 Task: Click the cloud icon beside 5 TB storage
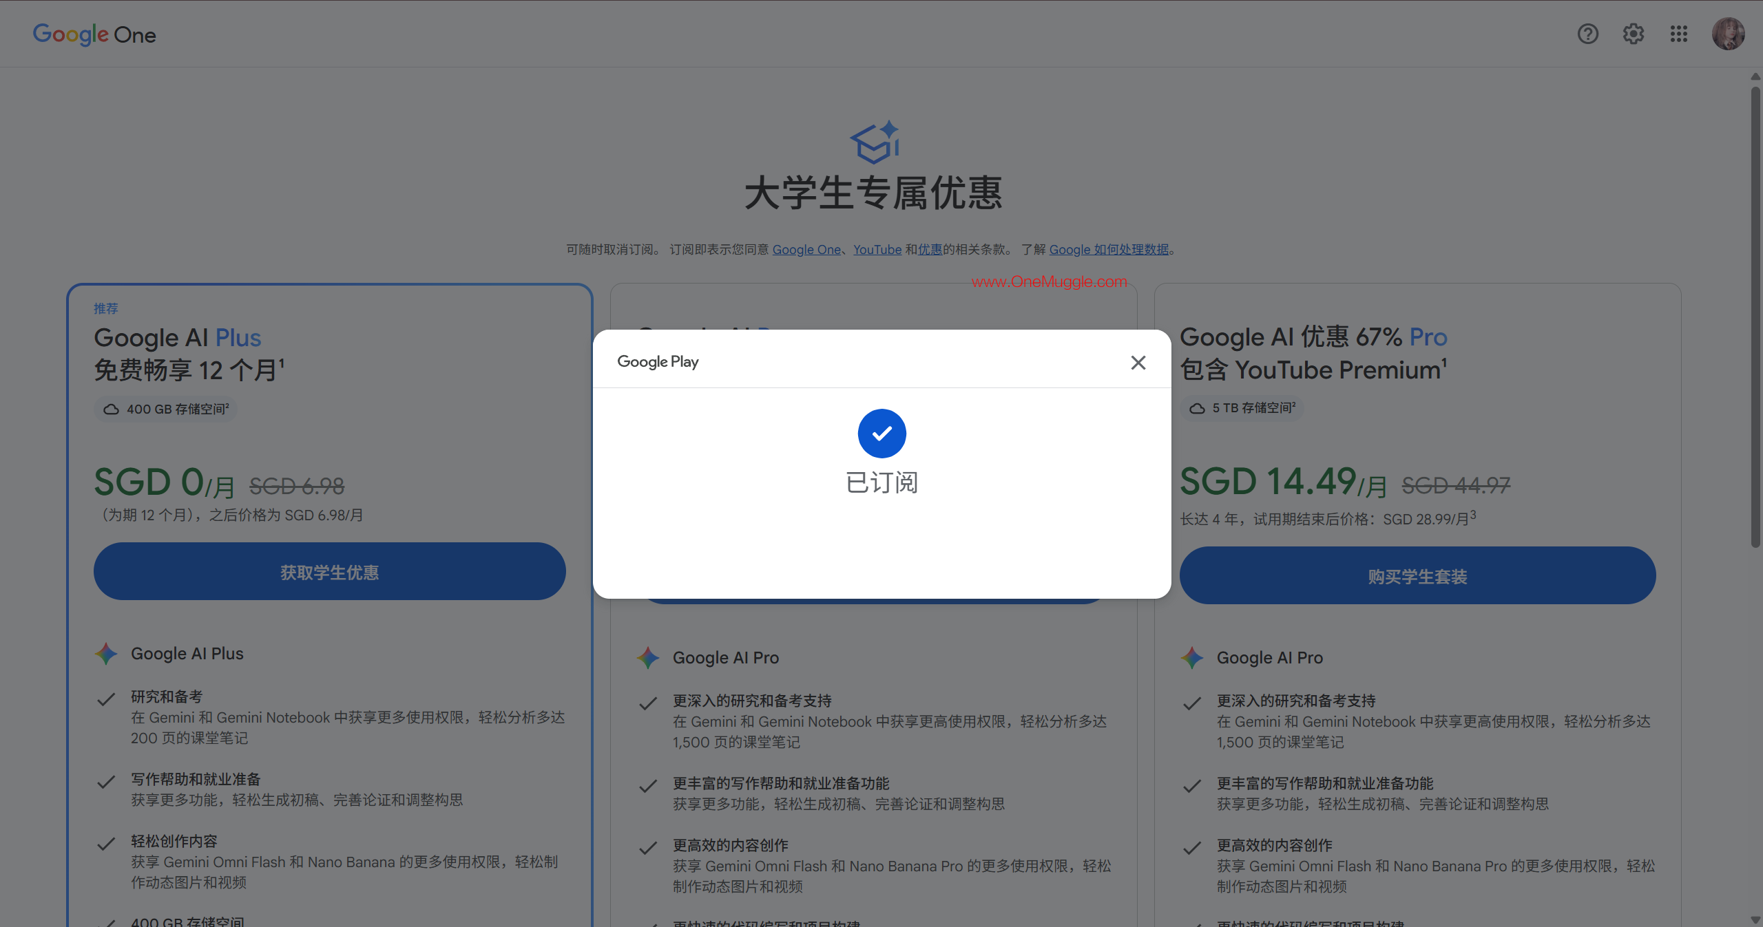1198,408
